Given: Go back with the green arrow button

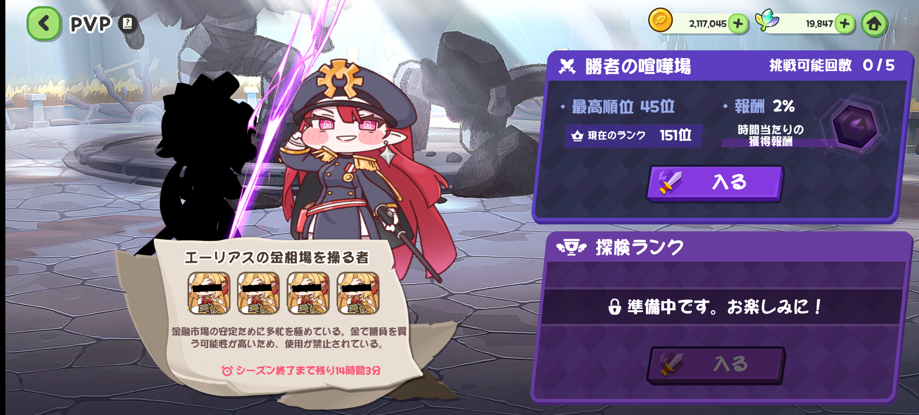Looking at the screenshot, I should click(x=44, y=23).
